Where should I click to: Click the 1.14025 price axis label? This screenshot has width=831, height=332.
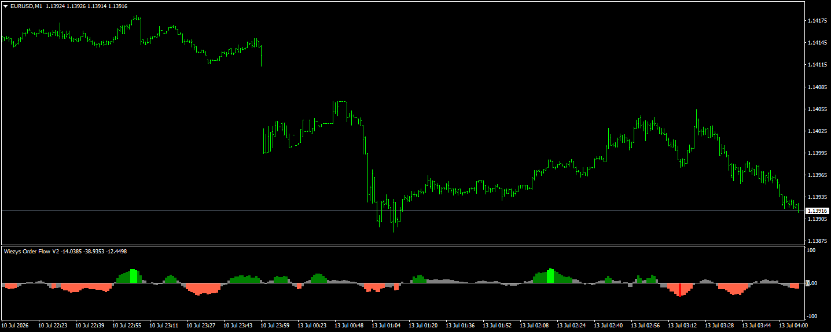[817, 131]
